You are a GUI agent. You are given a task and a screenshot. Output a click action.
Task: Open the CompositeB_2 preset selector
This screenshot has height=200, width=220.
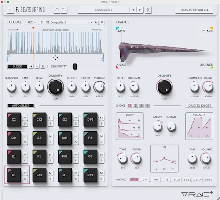(x=103, y=10)
